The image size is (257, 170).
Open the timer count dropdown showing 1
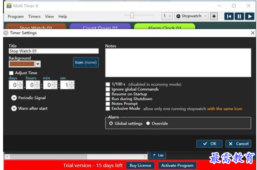[167, 16]
